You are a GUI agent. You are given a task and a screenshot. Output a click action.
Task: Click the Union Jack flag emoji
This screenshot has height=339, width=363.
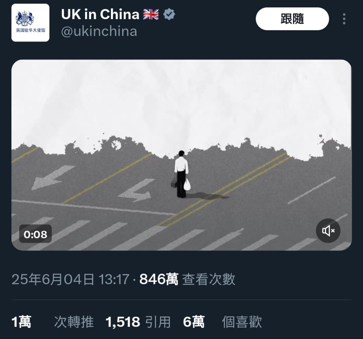(151, 14)
